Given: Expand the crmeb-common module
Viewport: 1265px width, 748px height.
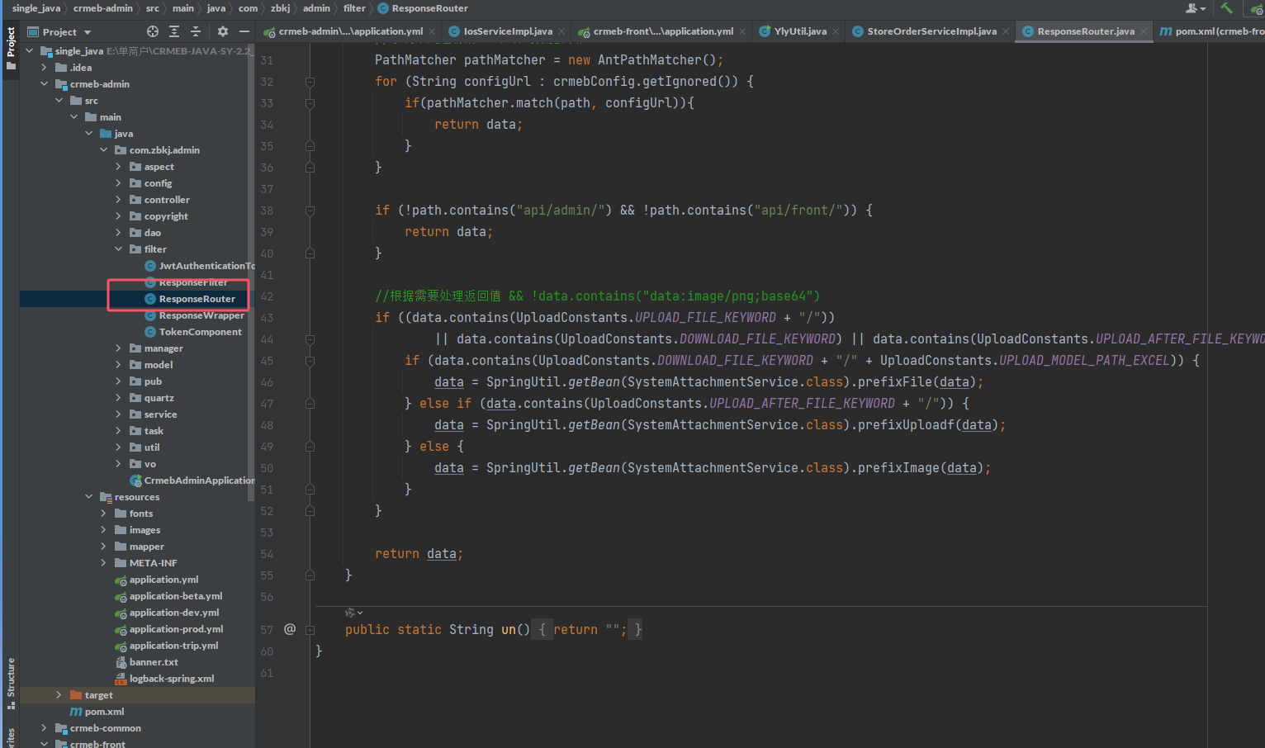Looking at the screenshot, I should 44,728.
